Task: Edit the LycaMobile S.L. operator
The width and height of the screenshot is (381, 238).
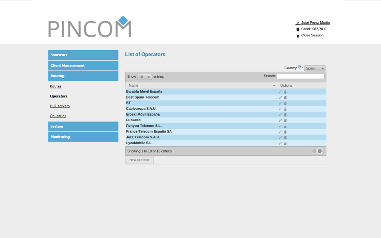Action: coord(280,143)
